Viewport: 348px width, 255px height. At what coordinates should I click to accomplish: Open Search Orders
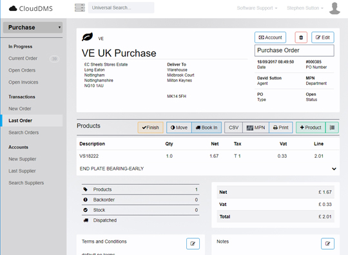click(24, 133)
